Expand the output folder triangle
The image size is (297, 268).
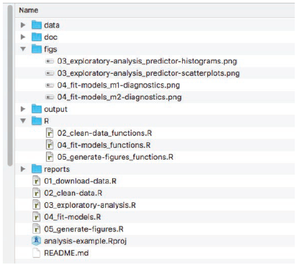click(x=23, y=109)
